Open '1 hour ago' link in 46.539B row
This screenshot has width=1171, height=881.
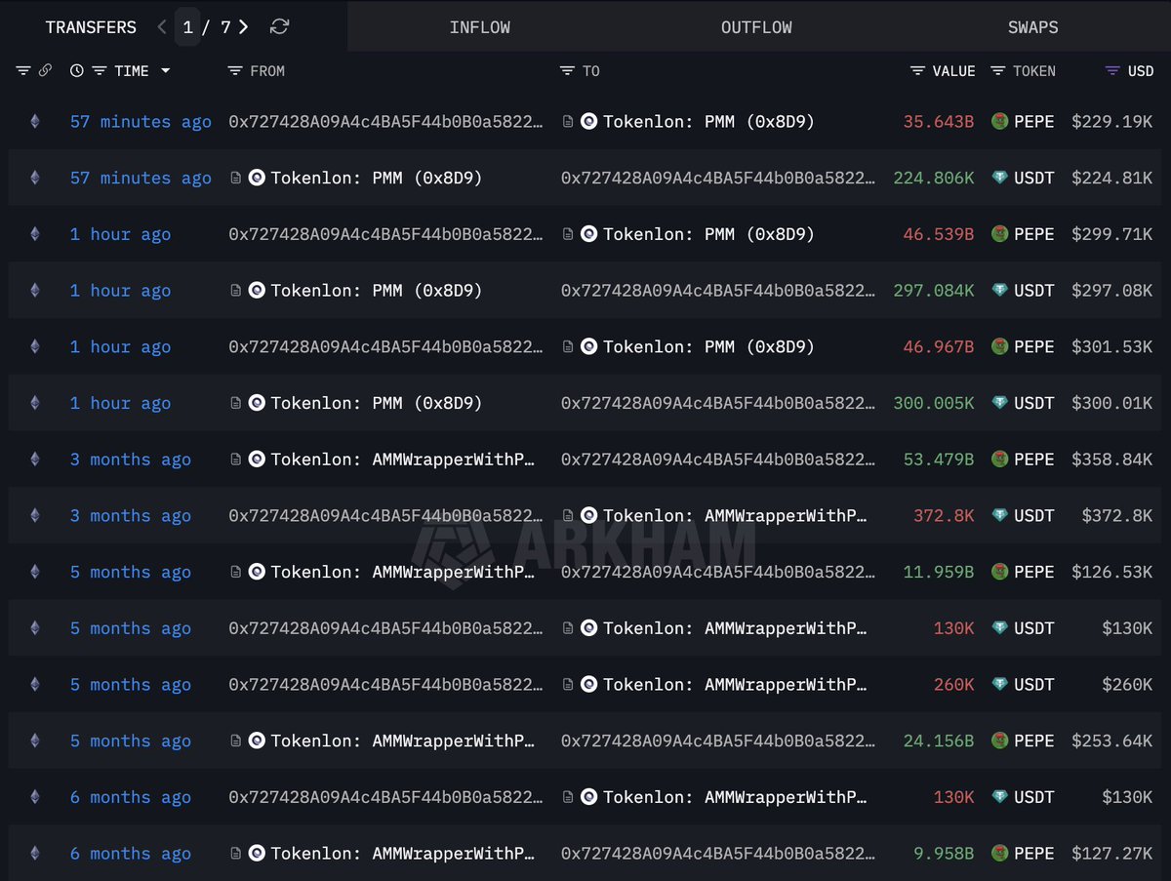coord(120,234)
